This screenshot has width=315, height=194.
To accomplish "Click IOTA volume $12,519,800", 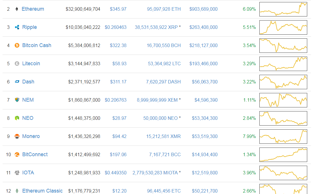I will (205, 173).
